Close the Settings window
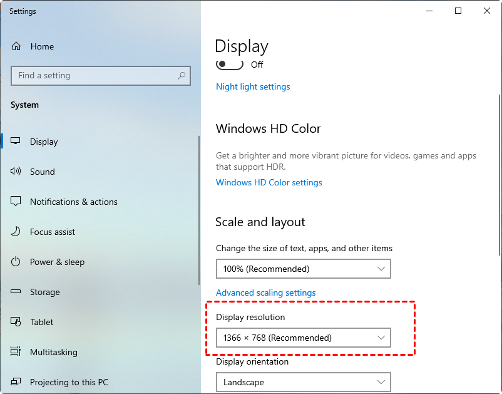 click(487, 11)
